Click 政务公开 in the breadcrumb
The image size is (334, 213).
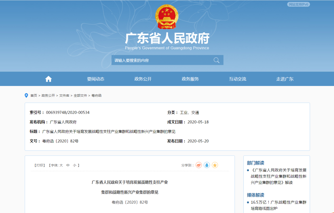tap(48, 96)
